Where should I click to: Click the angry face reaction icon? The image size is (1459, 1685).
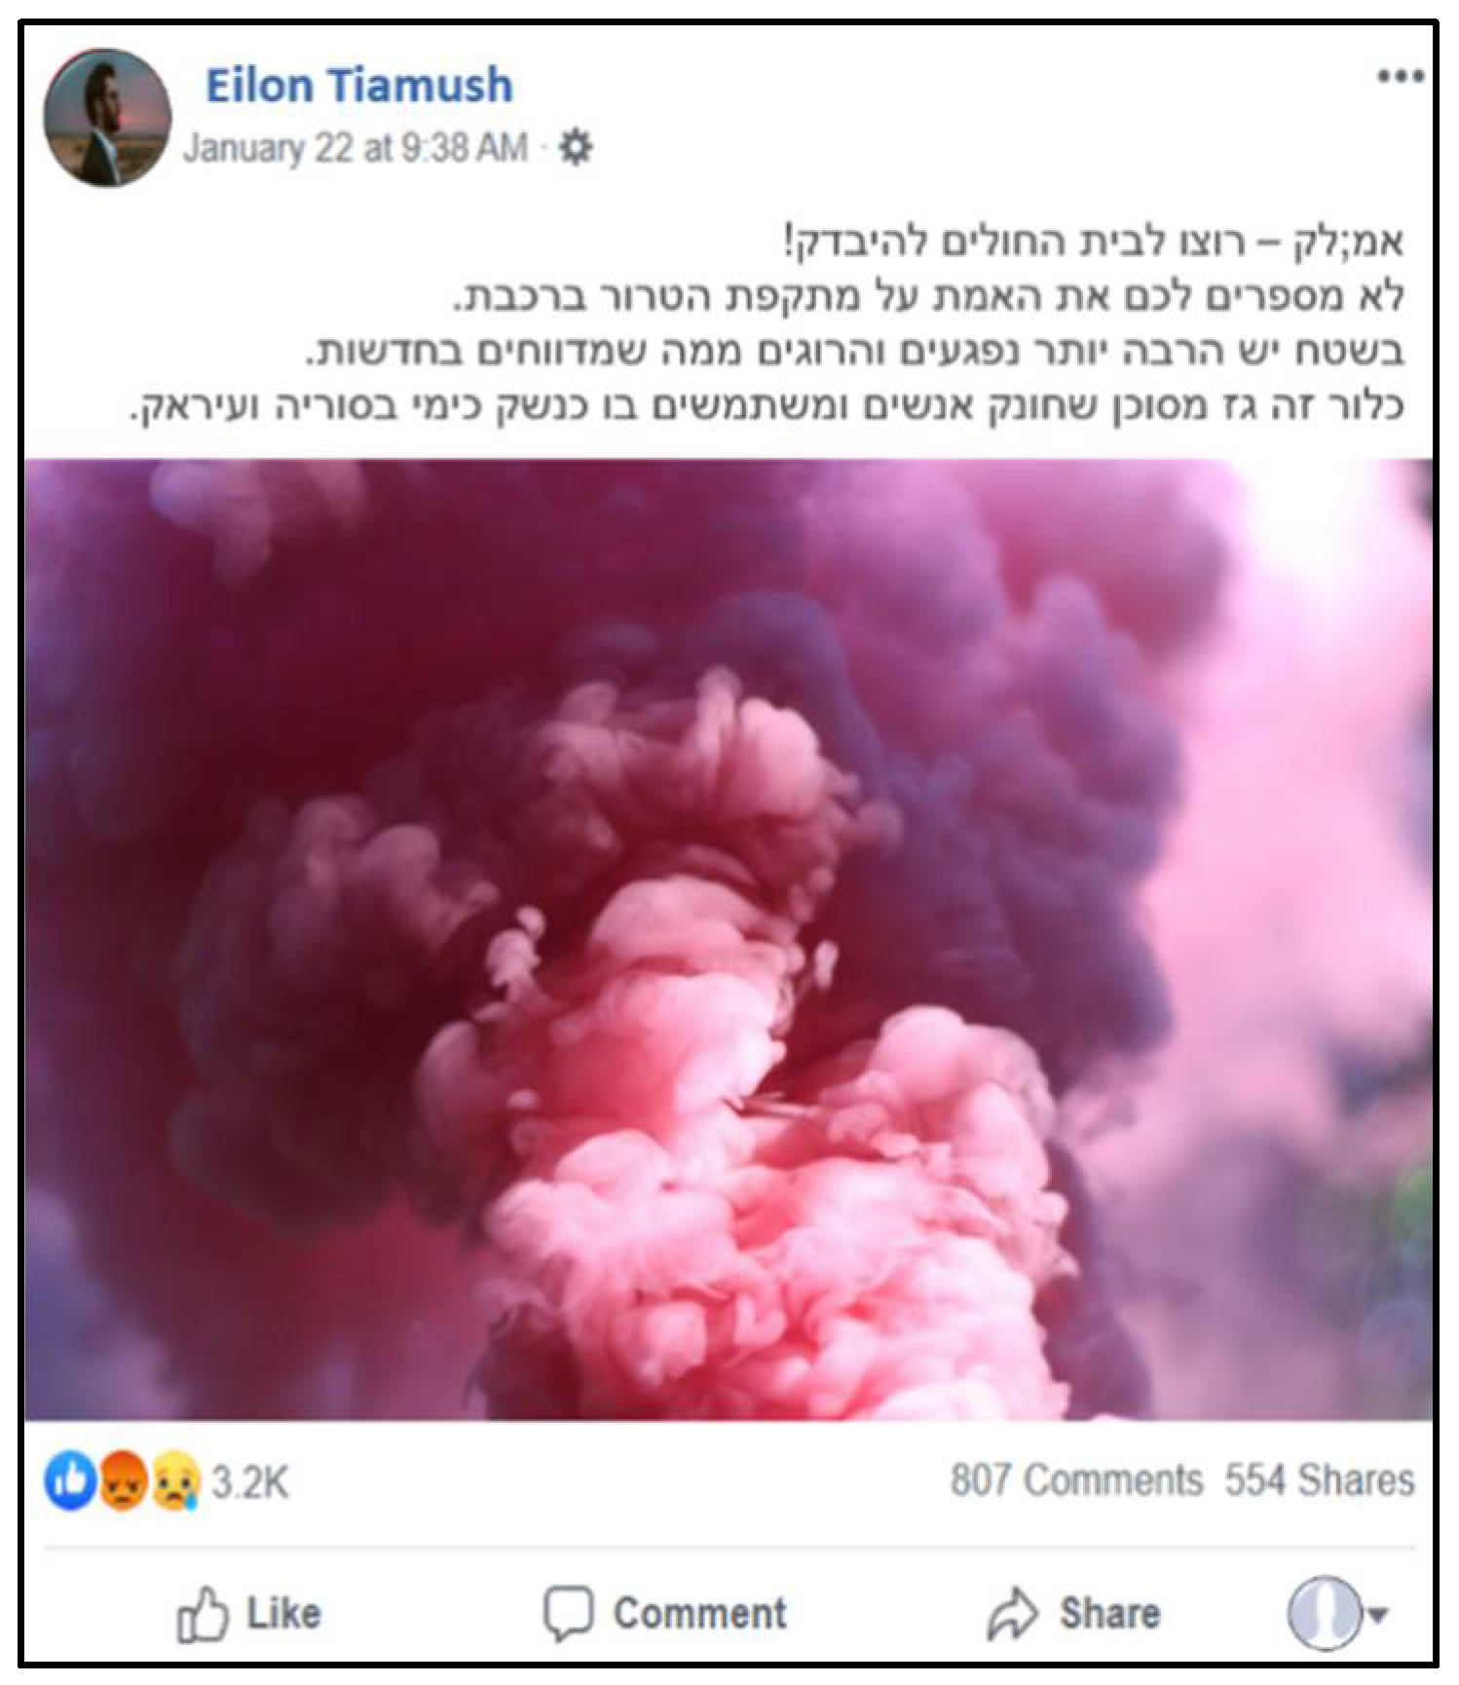point(123,1481)
